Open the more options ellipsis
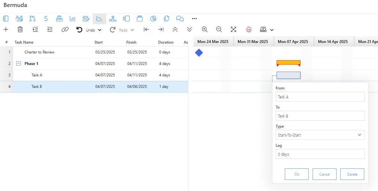 pos(194,18)
